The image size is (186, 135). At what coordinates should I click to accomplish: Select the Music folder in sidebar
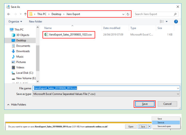20,56
